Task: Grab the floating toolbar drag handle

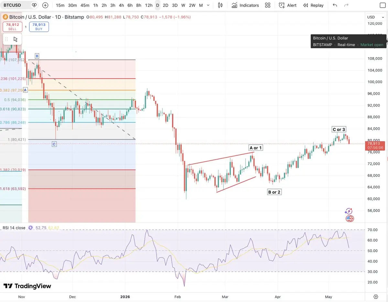Action: pos(6,39)
